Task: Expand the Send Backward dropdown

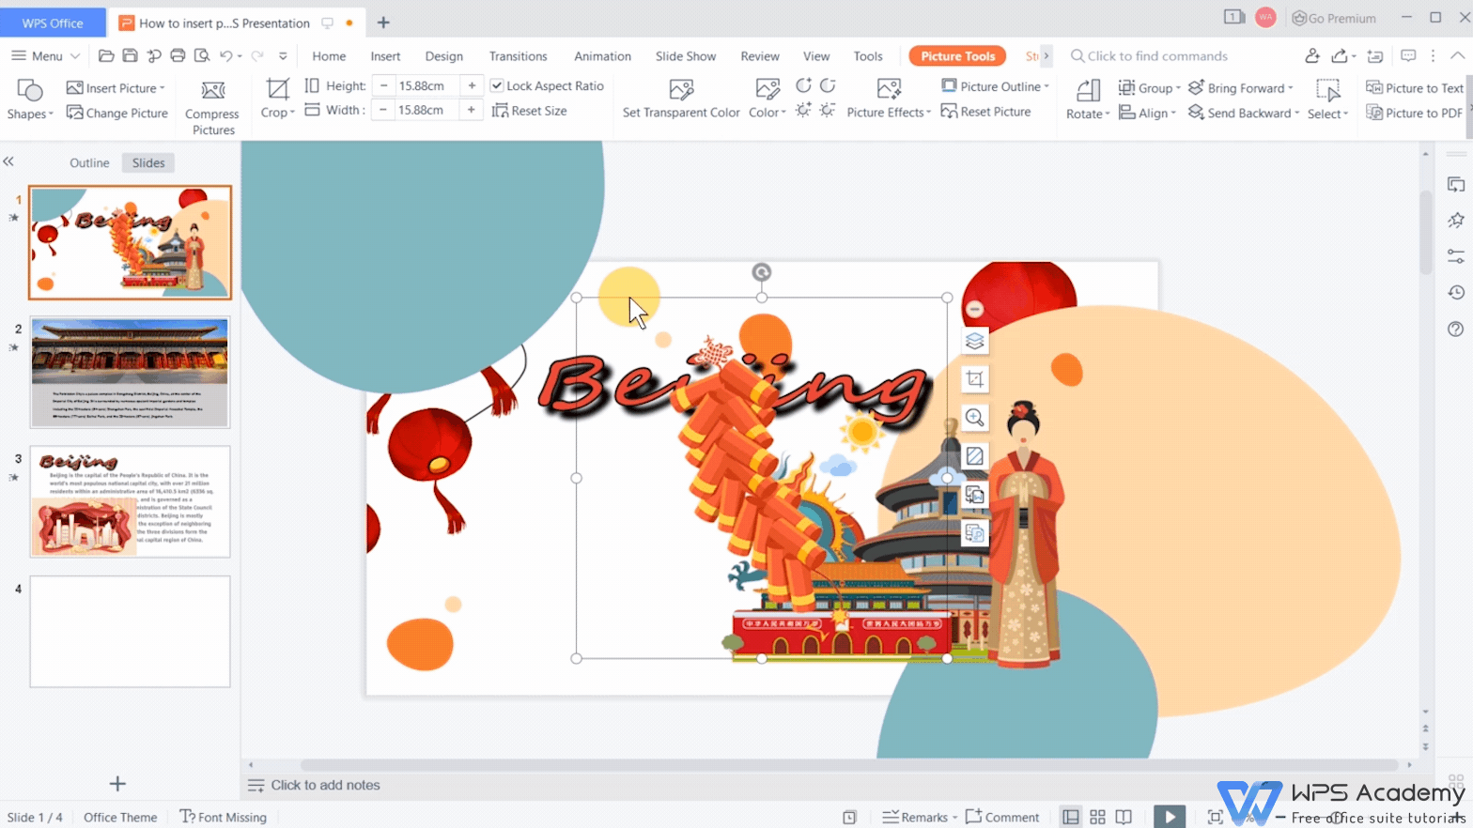Action: pos(1297,114)
